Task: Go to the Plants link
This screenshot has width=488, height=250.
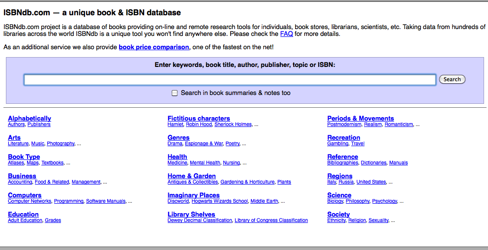Action: 284,182
